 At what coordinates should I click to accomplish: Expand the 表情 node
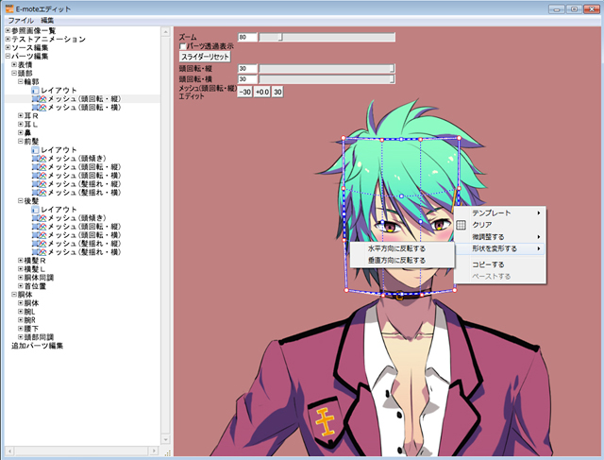click(14, 65)
